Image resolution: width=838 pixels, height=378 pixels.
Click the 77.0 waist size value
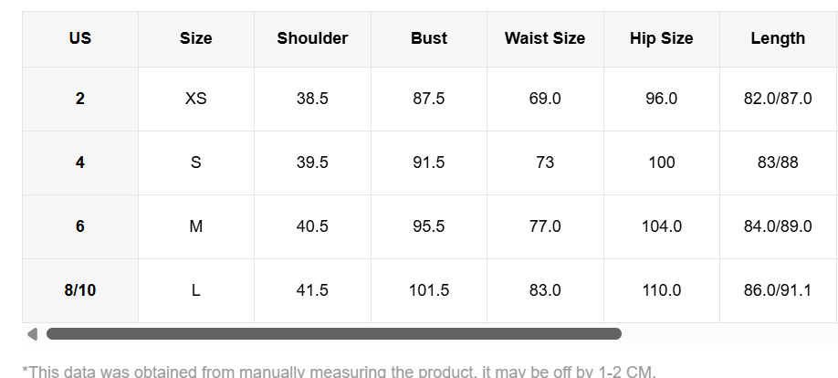tap(545, 226)
